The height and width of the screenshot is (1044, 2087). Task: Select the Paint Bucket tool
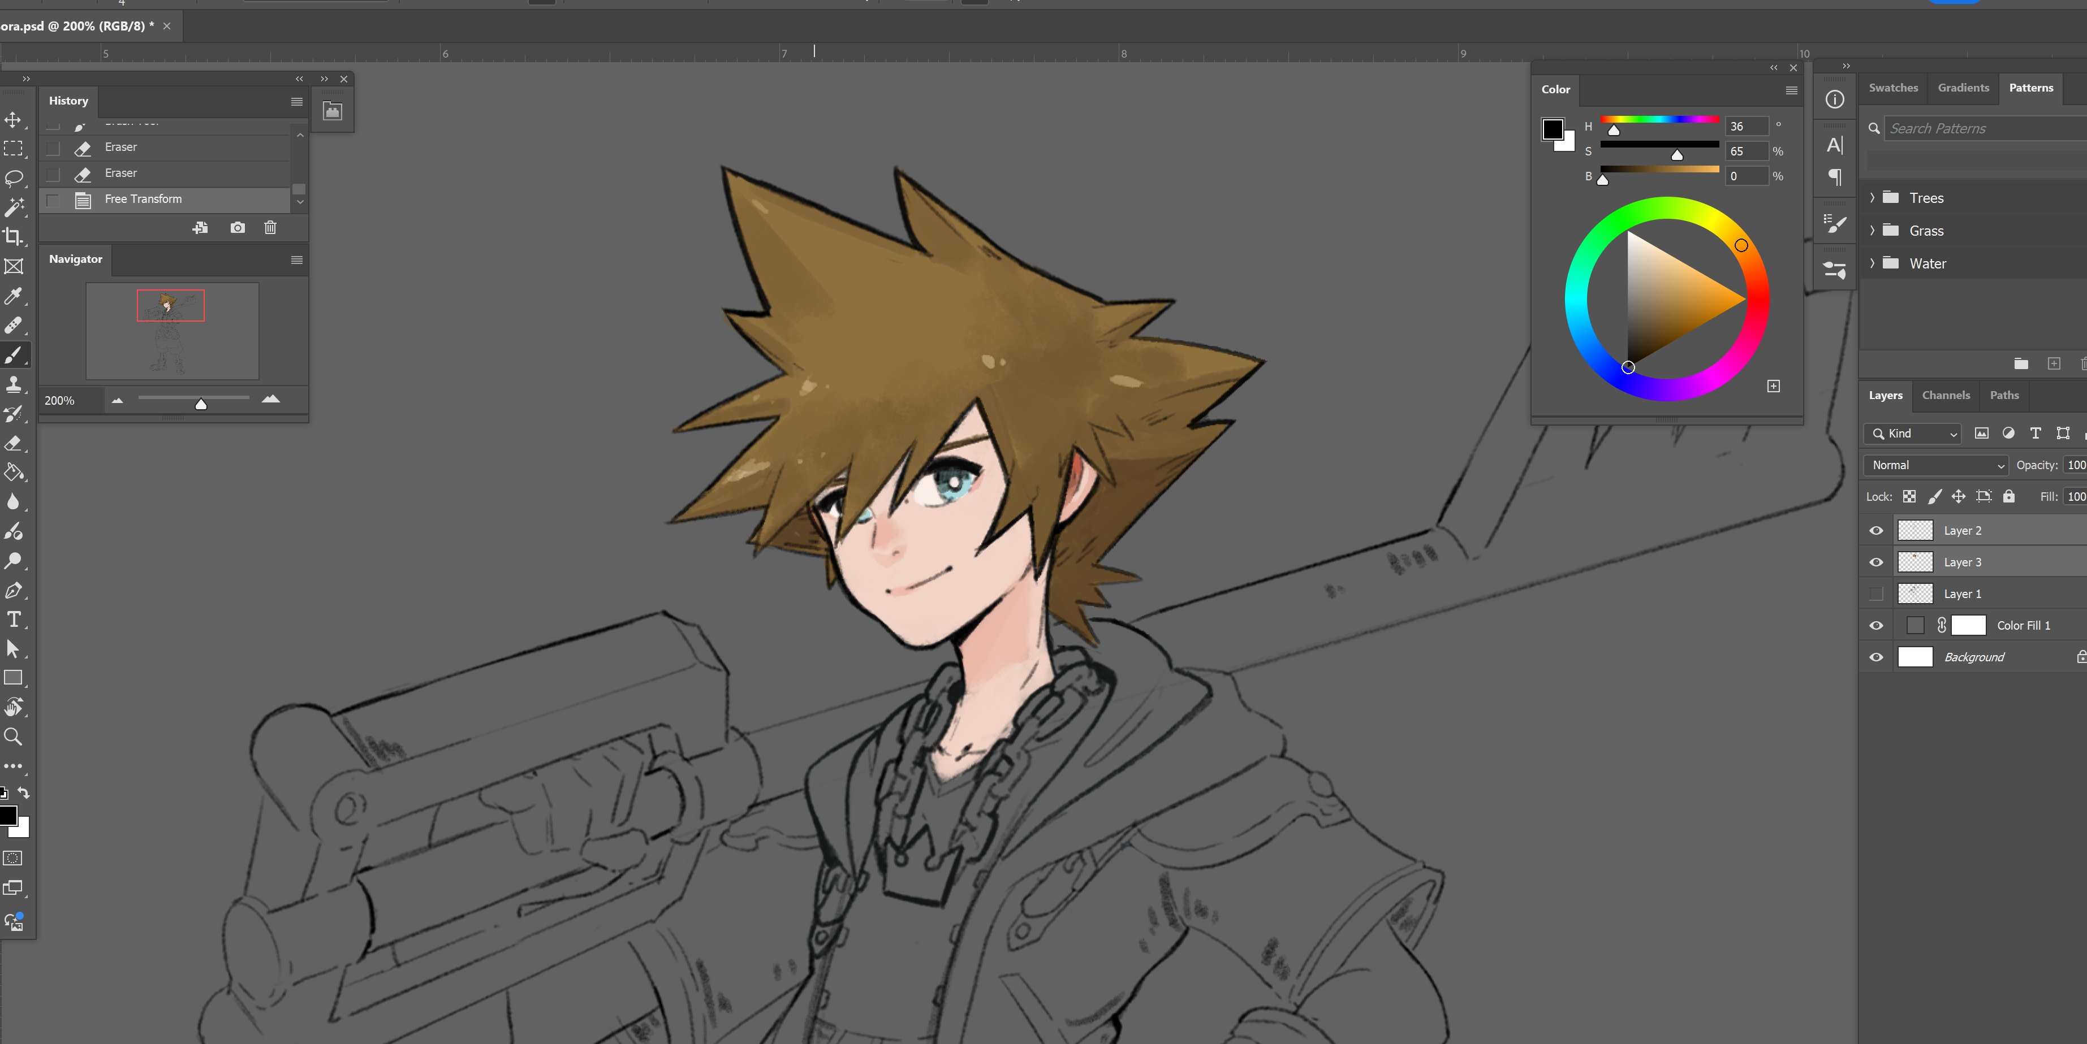pos(13,472)
